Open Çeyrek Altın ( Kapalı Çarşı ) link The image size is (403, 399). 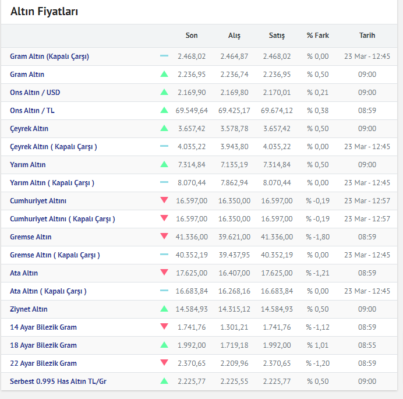coord(54,147)
